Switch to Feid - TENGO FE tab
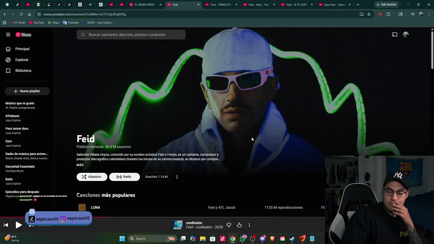The height and width of the screenshot is (244, 434). 222,5
